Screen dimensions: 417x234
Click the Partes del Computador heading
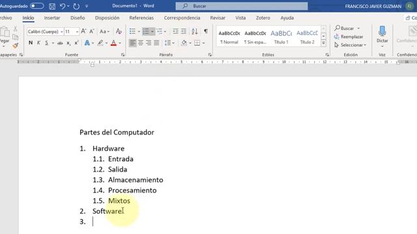[x=117, y=132]
